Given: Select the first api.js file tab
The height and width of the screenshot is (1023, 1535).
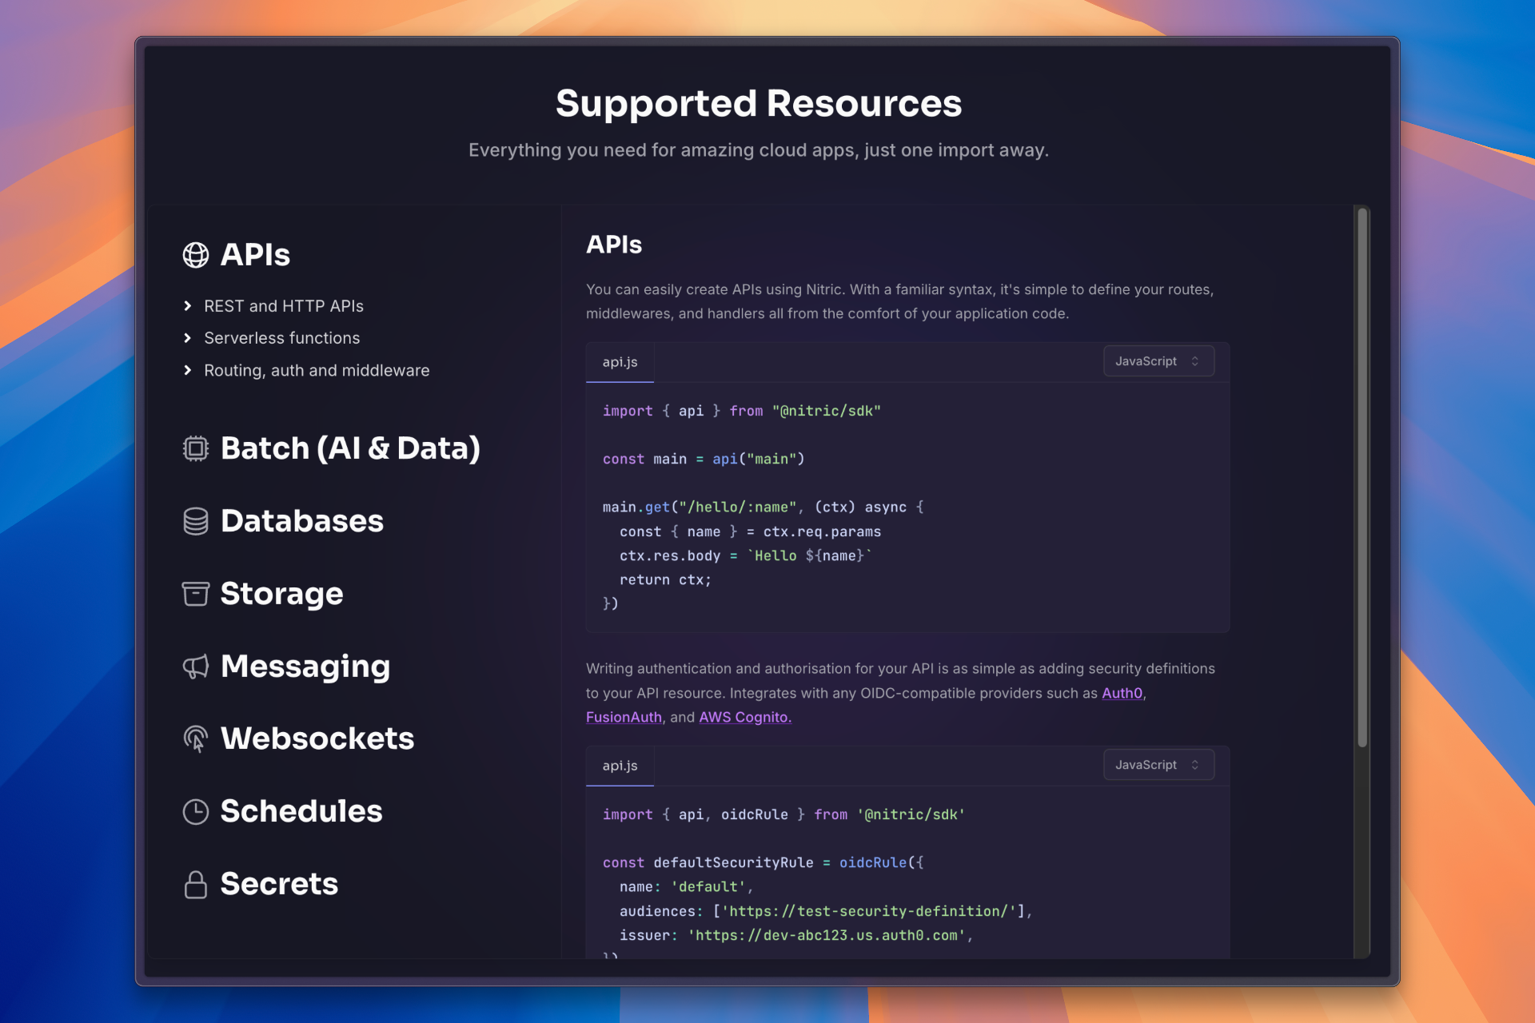Looking at the screenshot, I should [x=620, y=362].
